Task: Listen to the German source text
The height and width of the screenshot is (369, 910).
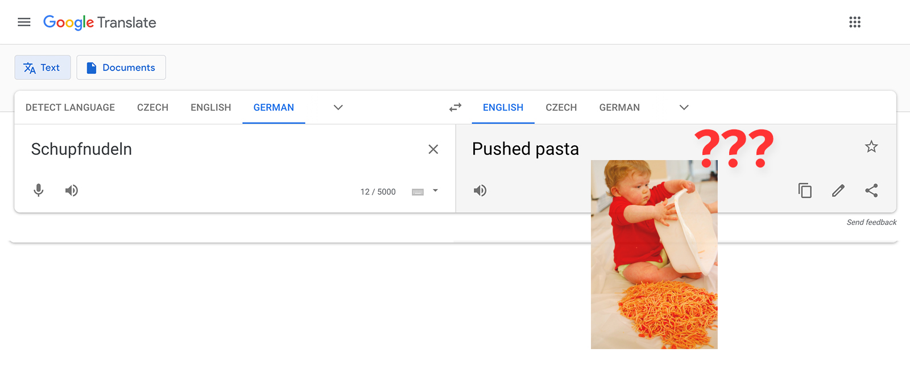Action: coord(72,190)
